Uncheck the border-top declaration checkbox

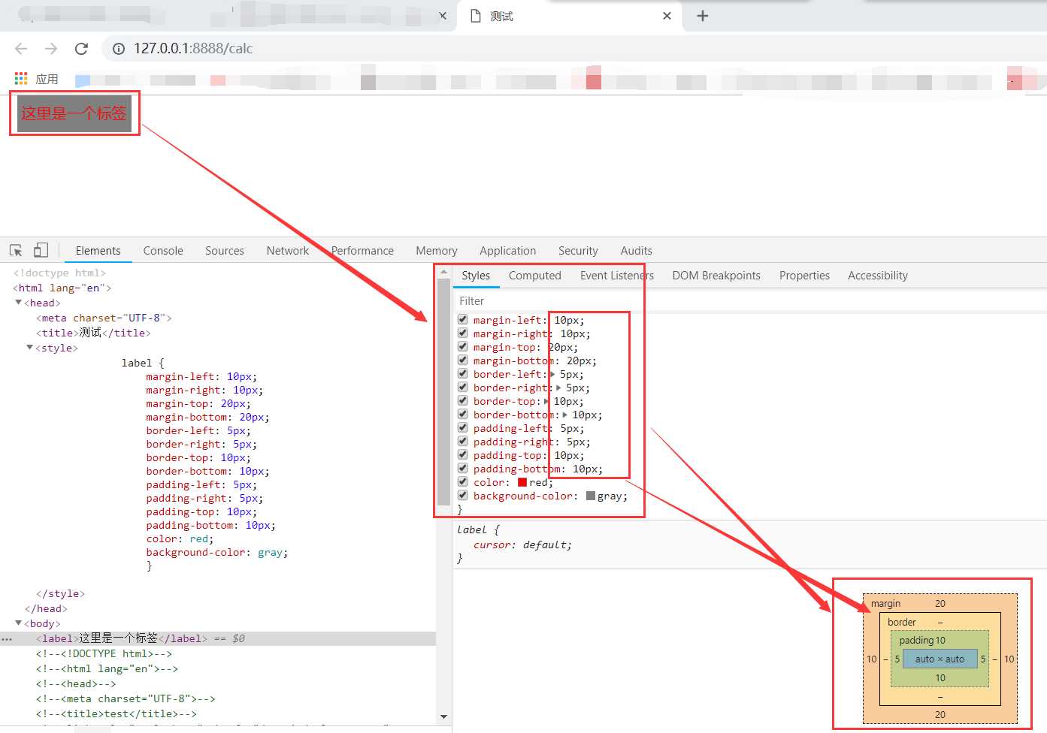(x=463, y=400)
